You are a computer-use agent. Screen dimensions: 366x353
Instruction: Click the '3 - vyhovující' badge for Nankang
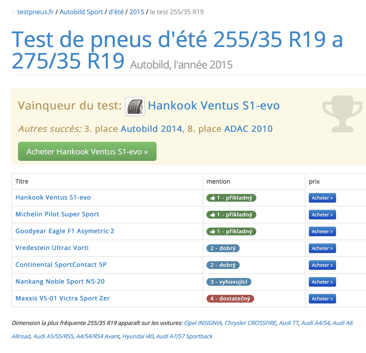pos(229,282)
